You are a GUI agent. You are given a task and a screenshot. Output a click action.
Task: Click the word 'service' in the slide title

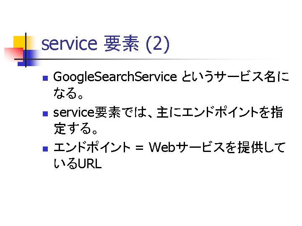pyautogui.click(x=69, y=44)
